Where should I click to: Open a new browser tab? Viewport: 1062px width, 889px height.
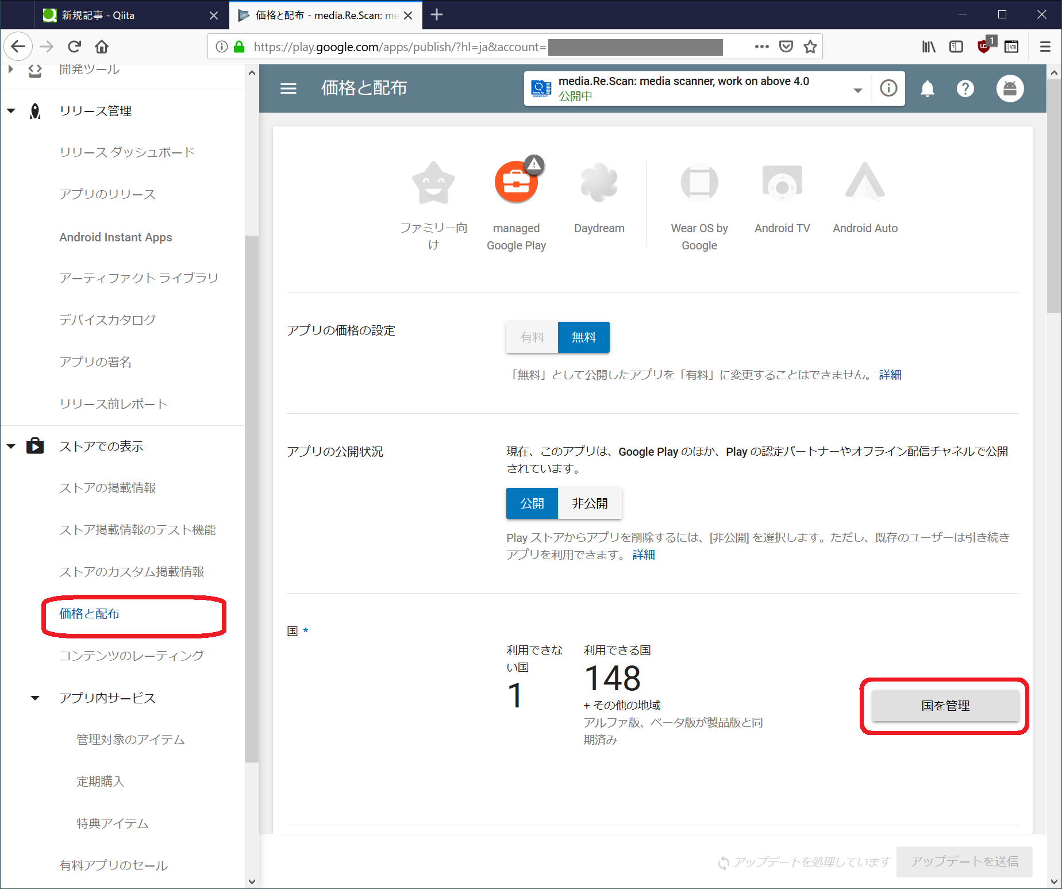point(437,15)
